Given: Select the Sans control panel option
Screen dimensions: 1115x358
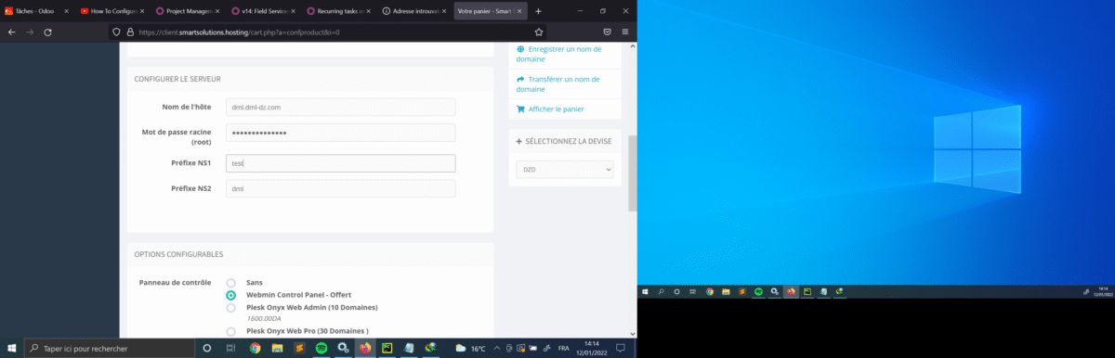Looking at the screenshot, I should pyautogui.click(x=230, y=282).
